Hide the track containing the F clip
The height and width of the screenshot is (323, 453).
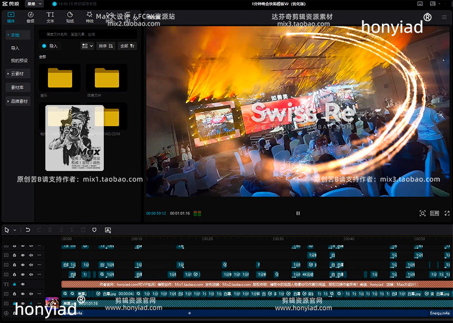[x=23, y=264]
